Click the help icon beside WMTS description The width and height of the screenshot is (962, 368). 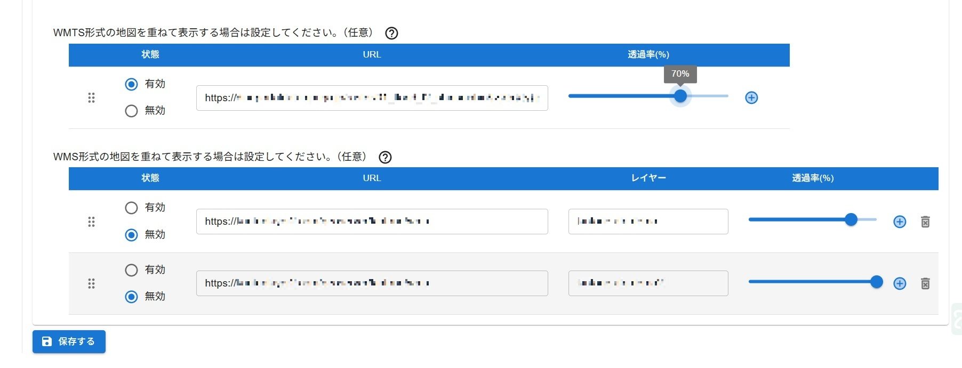tap(391, 33)
